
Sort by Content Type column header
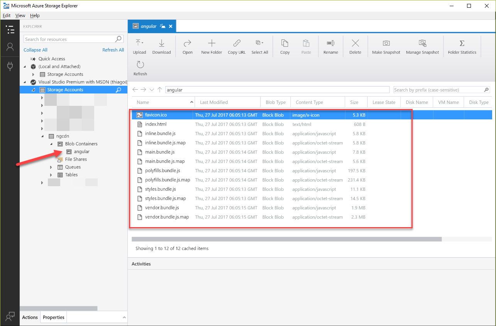pos(317,102)
